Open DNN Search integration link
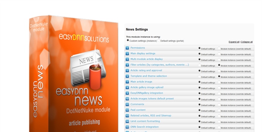 click(x=145, y=127)
